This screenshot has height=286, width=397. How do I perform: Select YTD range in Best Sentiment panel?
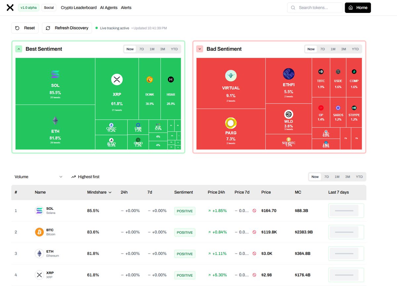point(174,49)
